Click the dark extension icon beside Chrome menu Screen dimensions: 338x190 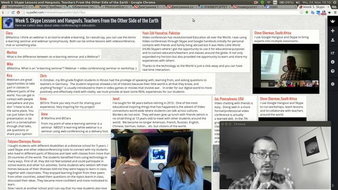tap(330, 13)
